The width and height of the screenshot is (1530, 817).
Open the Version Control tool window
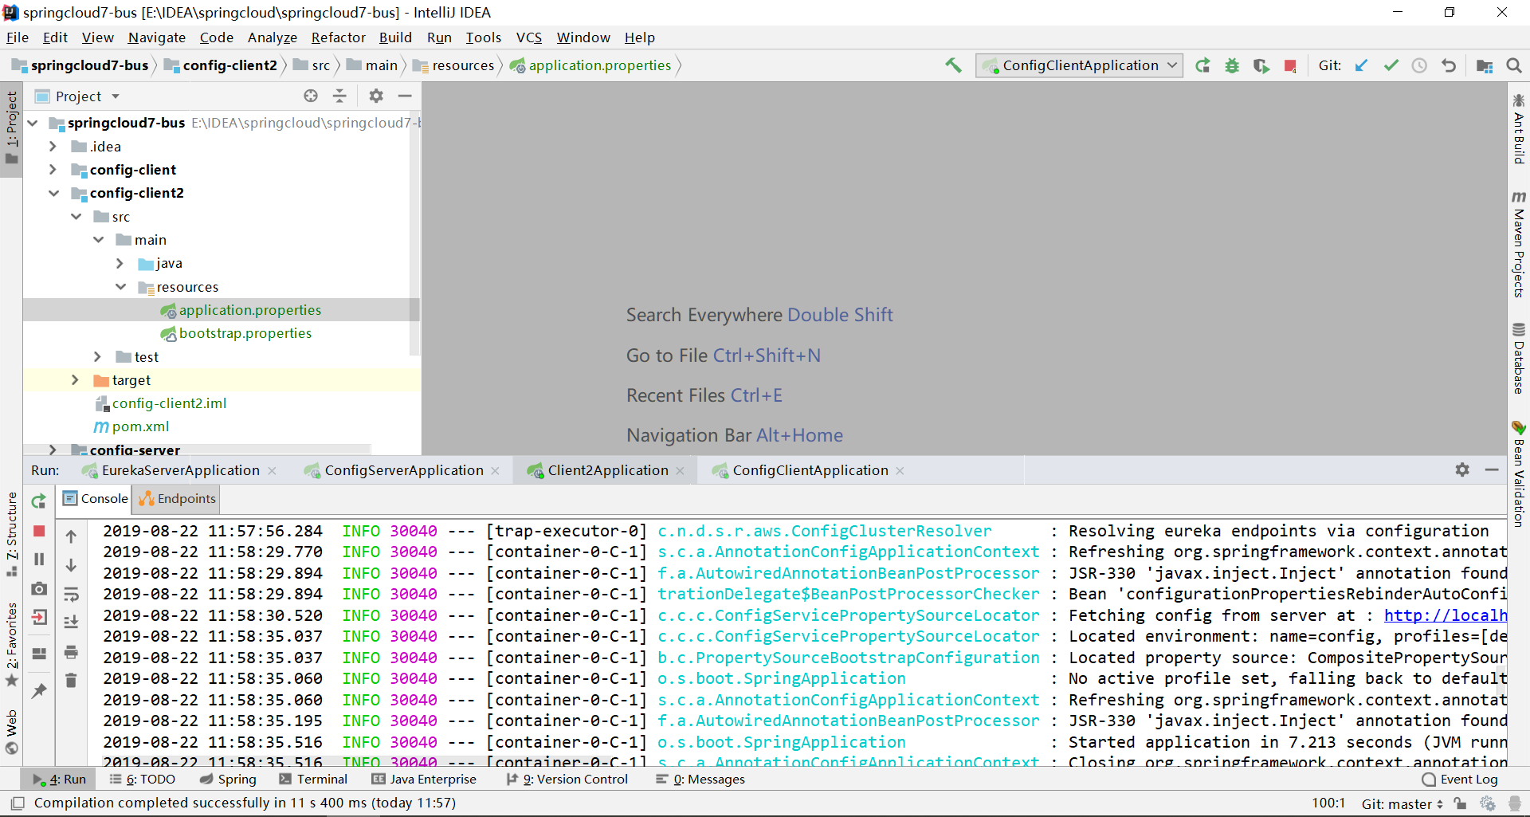[567, 780]
